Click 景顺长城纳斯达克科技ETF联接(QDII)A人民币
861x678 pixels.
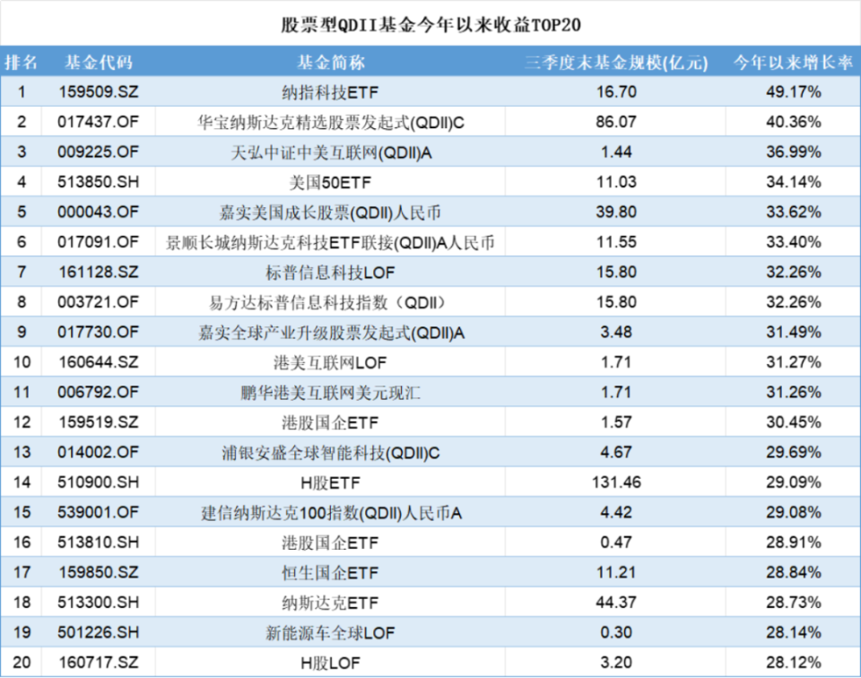pos(331,243)
